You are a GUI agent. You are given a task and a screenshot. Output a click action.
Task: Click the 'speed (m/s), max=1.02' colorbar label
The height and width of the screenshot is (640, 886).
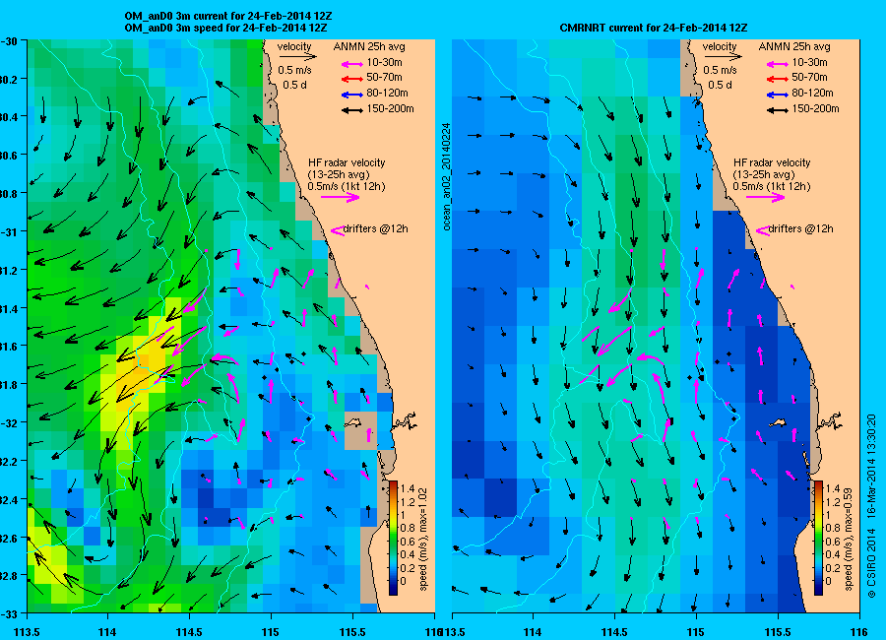[x=422, y=540]
